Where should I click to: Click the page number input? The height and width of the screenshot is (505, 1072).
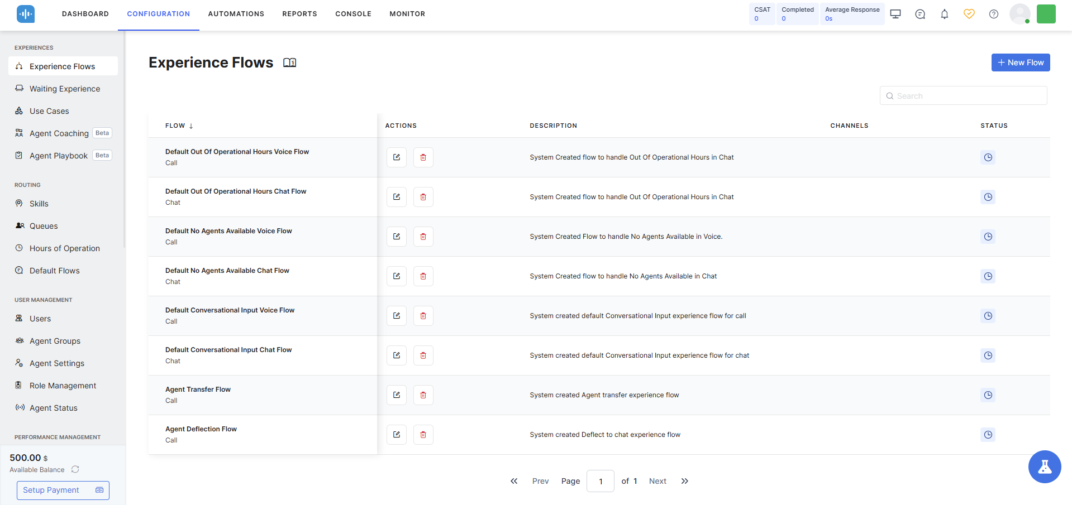click(601, 481)
